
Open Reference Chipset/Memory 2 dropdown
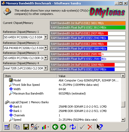pos(46,48)
